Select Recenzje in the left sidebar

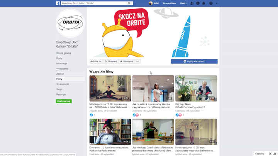click(x=61, y=94)
